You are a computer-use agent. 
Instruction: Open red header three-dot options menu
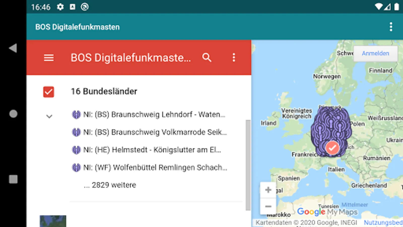pyautogui.click(x=234, y=58)
